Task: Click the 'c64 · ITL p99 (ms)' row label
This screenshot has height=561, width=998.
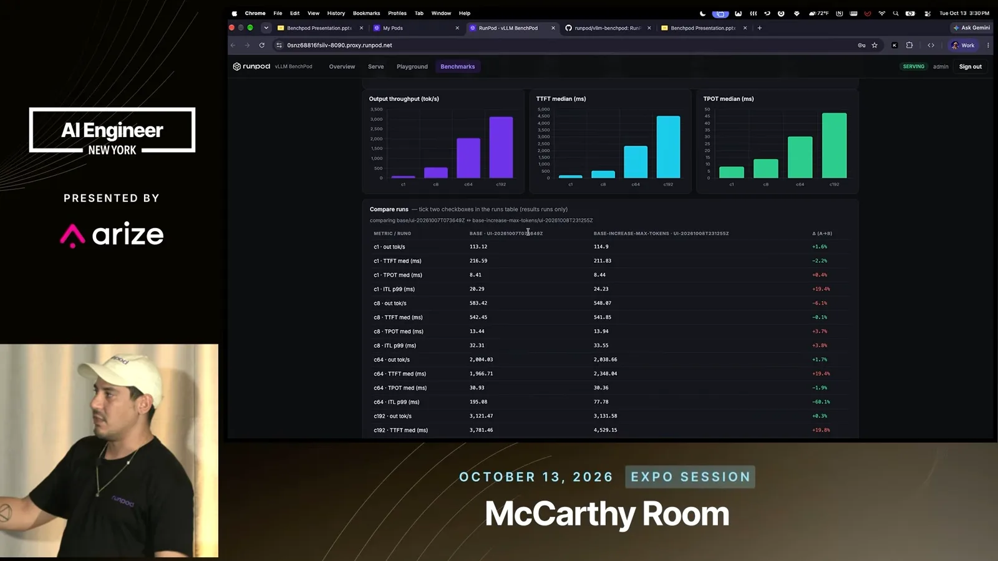Action: [x=396, y=402]
